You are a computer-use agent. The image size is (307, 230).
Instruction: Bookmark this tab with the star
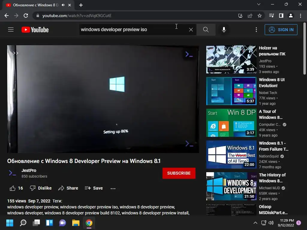(x=260, y=16)
